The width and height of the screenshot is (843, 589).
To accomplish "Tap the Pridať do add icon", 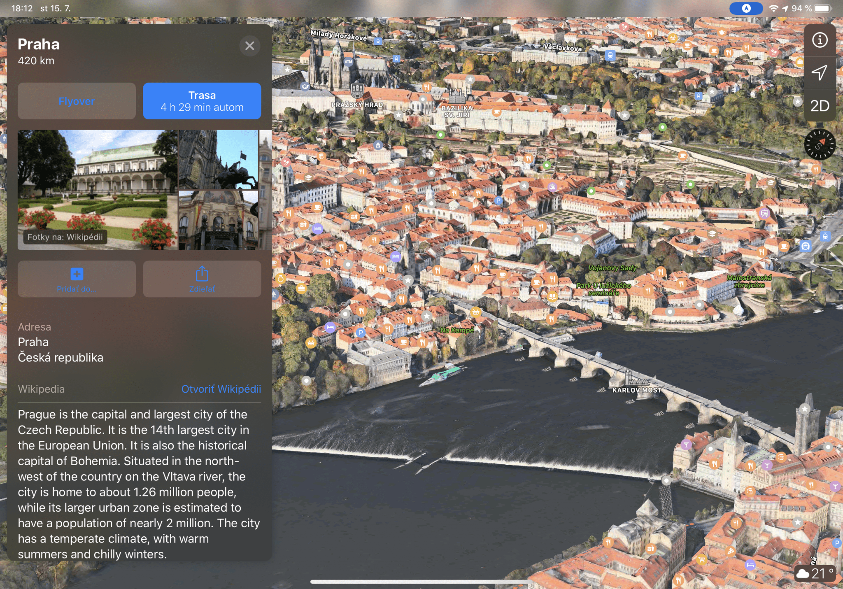I will coord(77,274).
